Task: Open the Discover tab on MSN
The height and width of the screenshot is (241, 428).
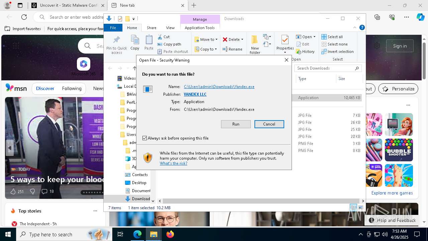Action: pos(45,88)
